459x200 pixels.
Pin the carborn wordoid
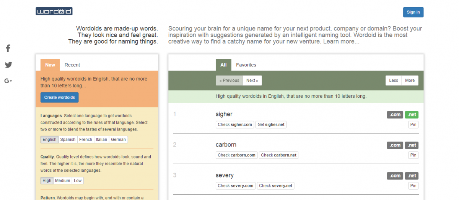click(413, 155)
